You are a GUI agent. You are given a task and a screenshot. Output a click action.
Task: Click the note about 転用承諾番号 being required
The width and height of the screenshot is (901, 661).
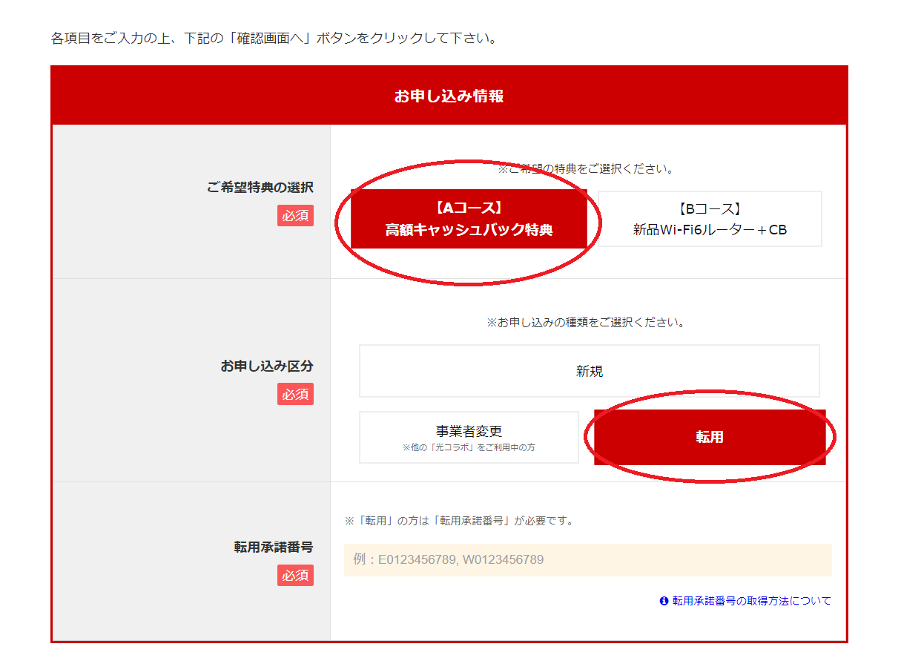pos(459,521)
